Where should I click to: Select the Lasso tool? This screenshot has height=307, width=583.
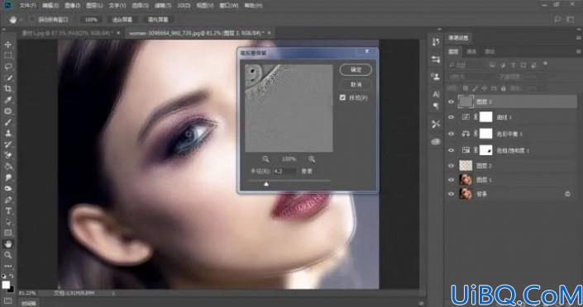[x=7, y=67]
